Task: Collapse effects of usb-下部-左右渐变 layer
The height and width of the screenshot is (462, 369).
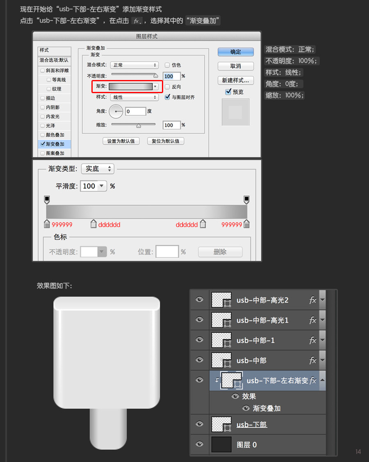Action: point(323,380)
